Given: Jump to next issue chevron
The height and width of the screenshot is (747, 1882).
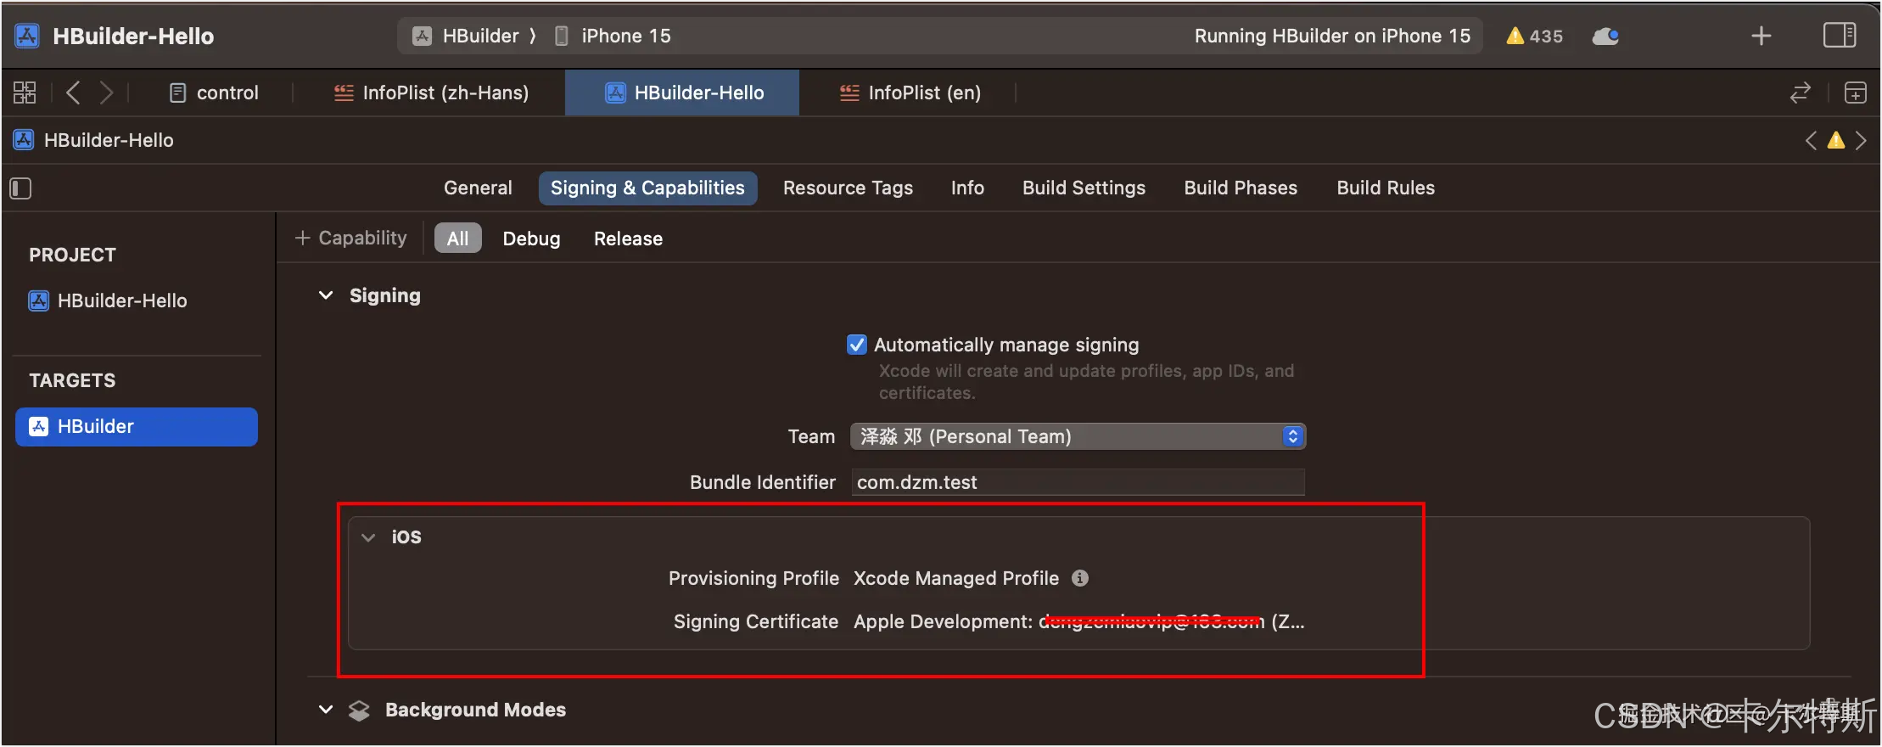Looking at the screenshot, I should click(x=1861, y=140).
